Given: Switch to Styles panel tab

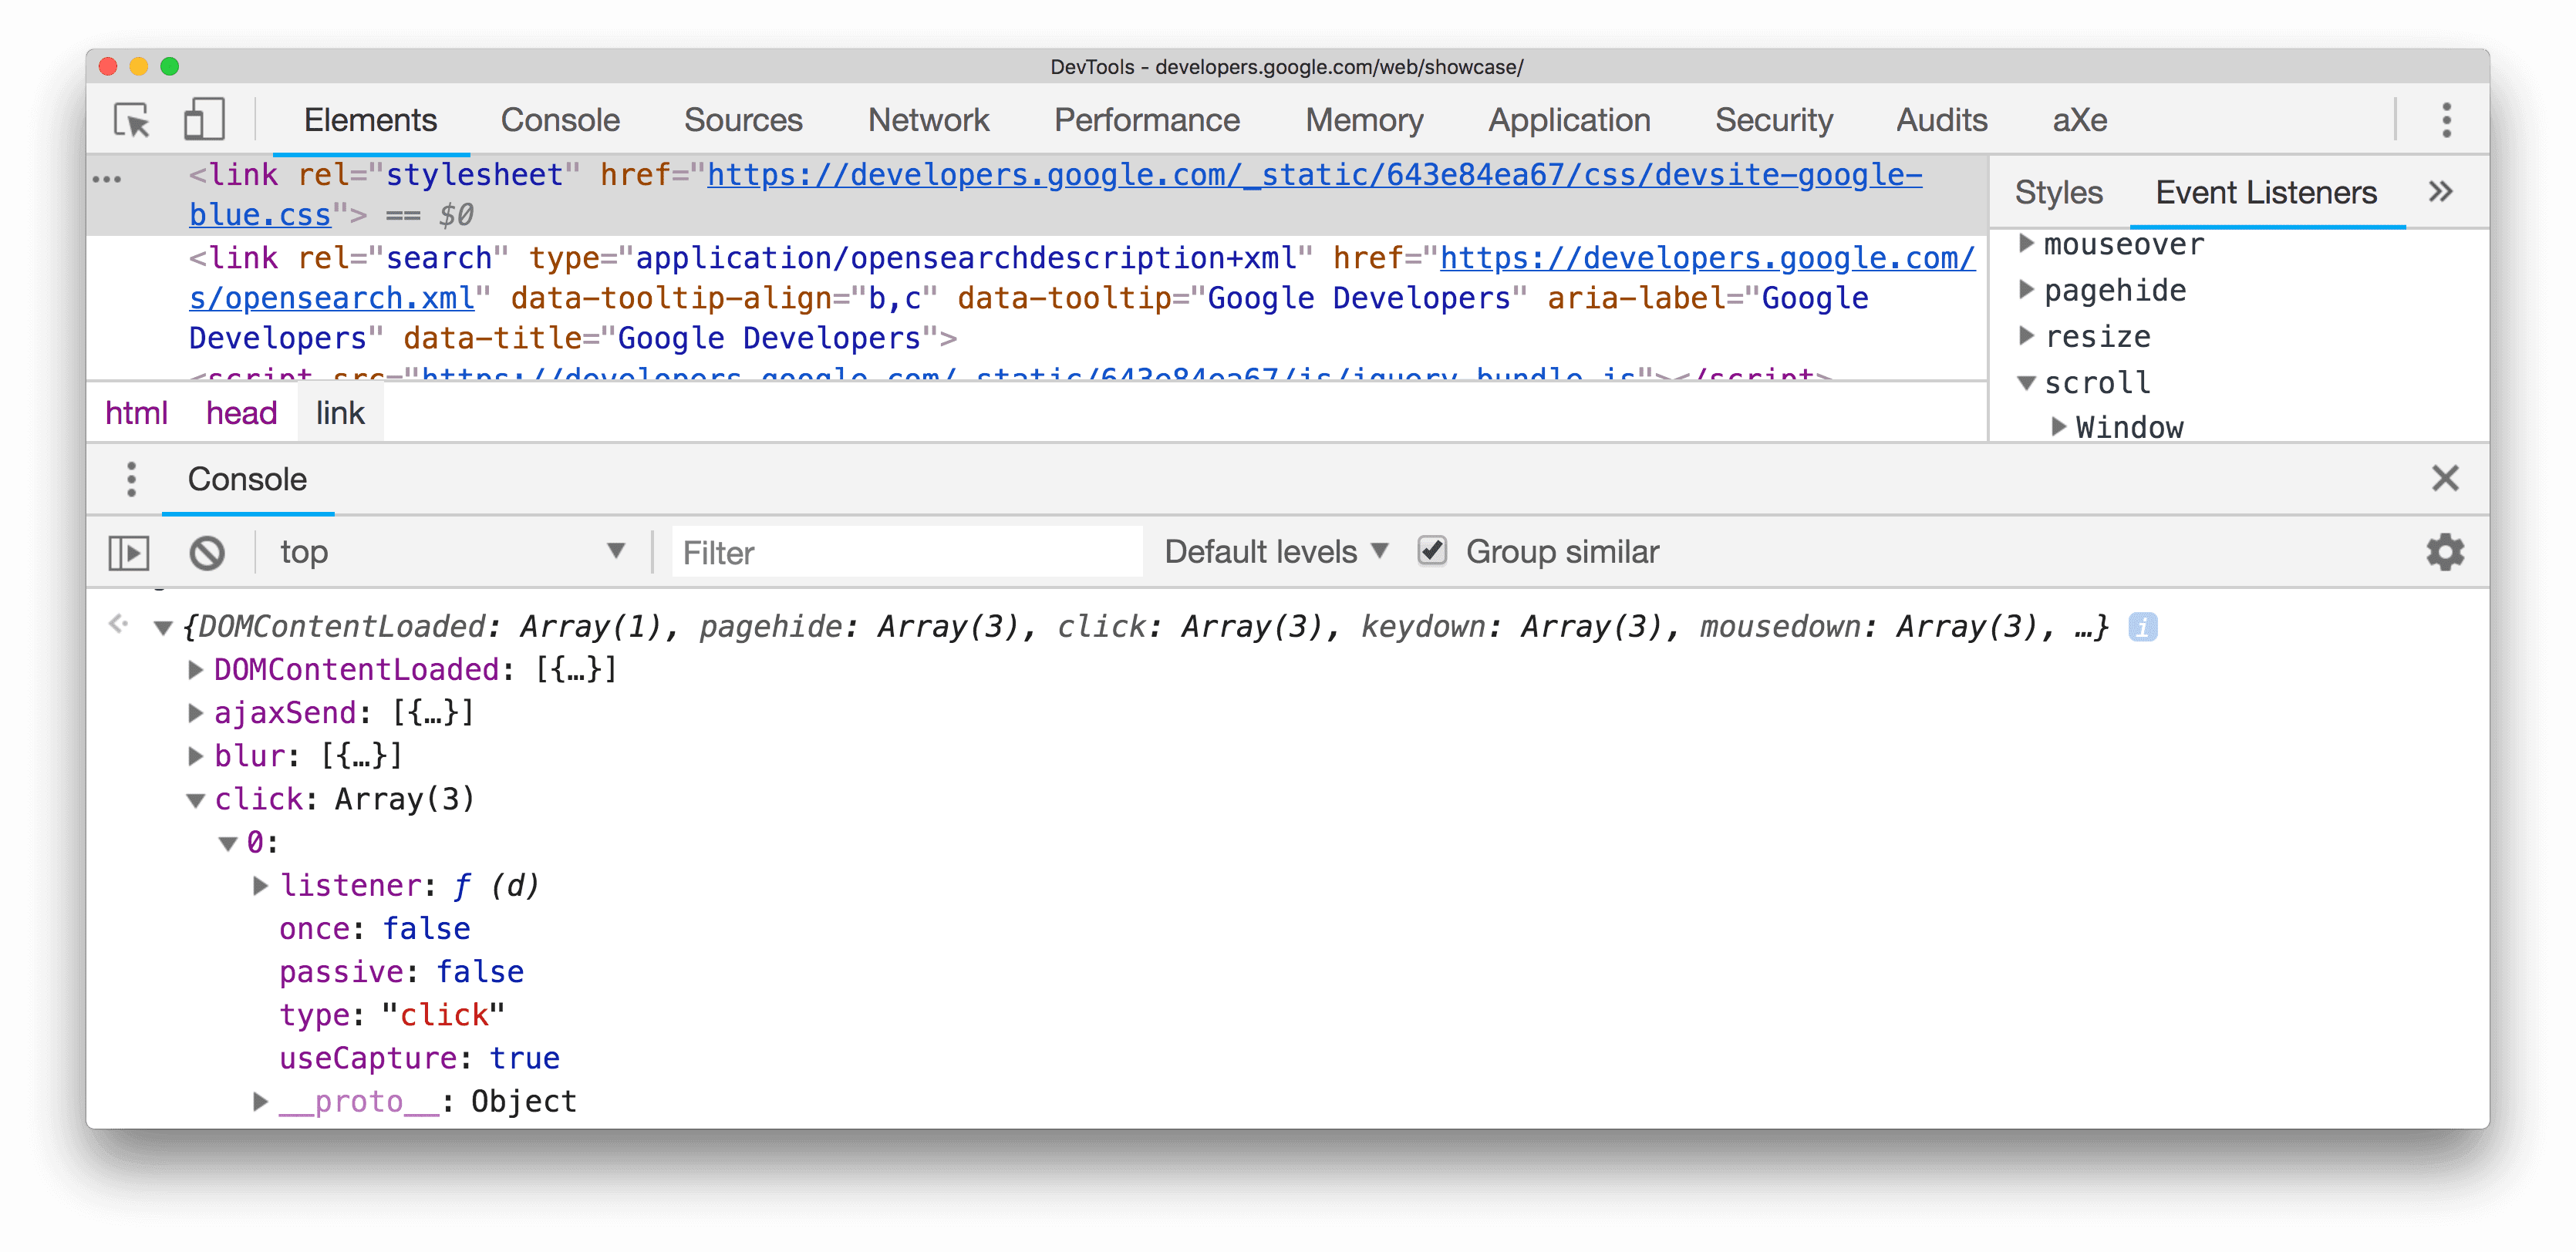Looking at the screenshot, I should 2058,192.
